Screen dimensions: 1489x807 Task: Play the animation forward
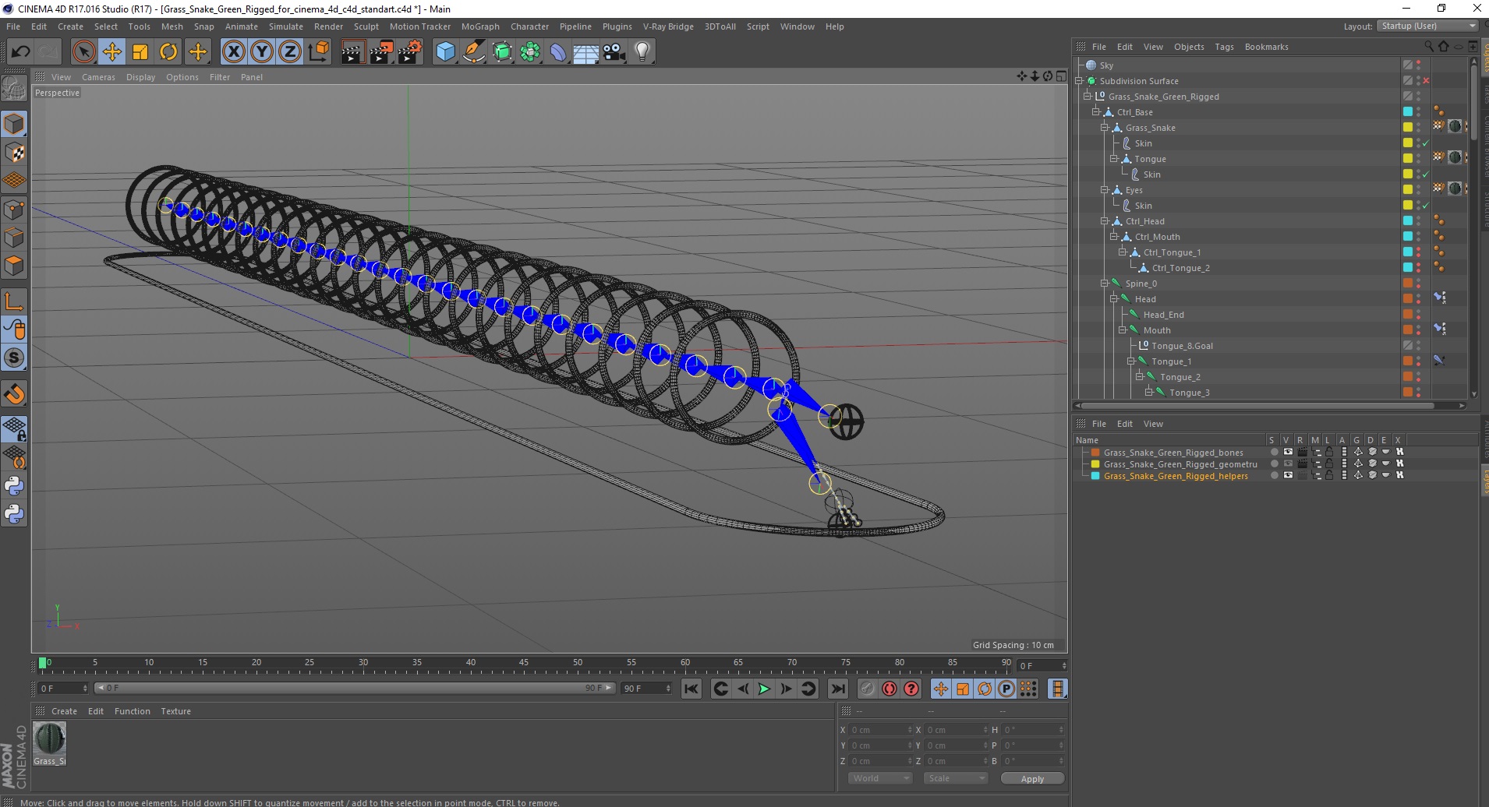point(764,689)
